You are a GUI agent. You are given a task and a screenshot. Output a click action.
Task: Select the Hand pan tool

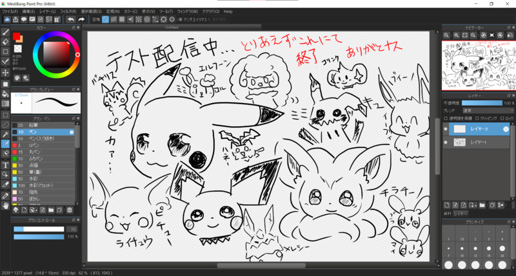coord(5,206)
